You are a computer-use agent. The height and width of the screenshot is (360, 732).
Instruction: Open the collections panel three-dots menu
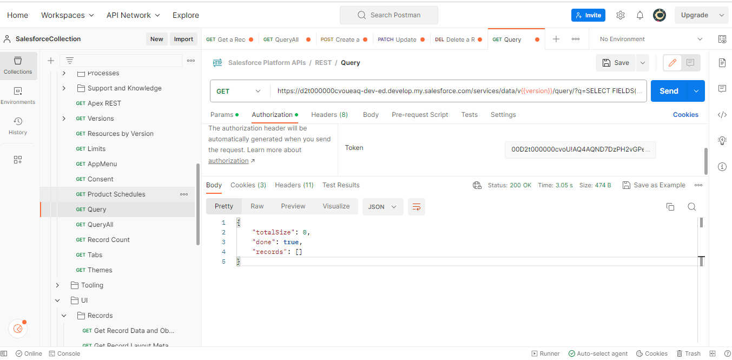click(191, 61)
